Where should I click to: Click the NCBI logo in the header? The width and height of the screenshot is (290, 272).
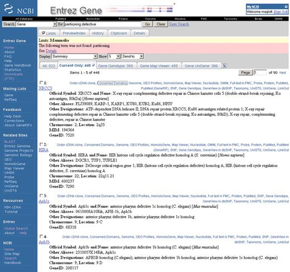[18, 9]
